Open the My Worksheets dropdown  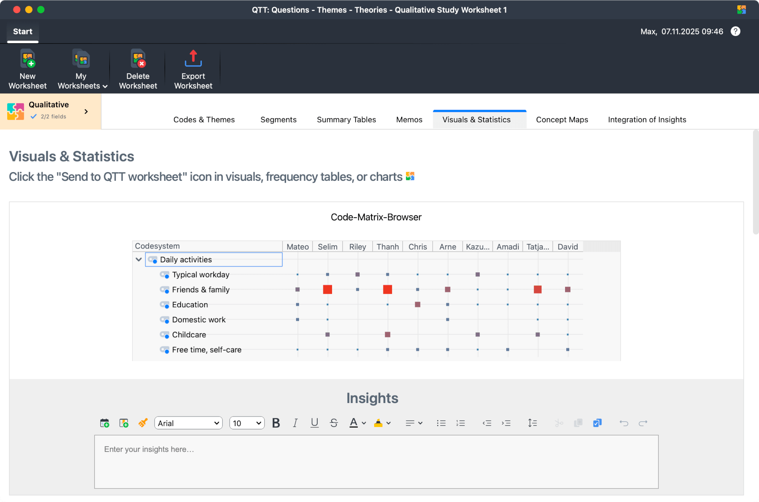81,68
